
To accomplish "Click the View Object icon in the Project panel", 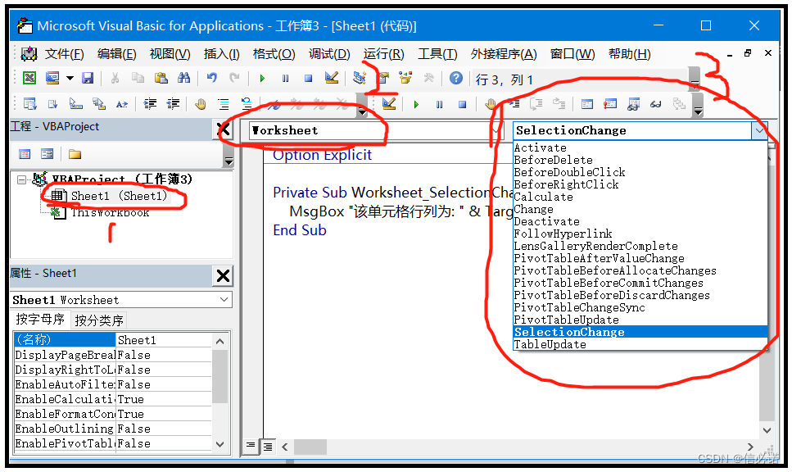I will click(47, 154).
